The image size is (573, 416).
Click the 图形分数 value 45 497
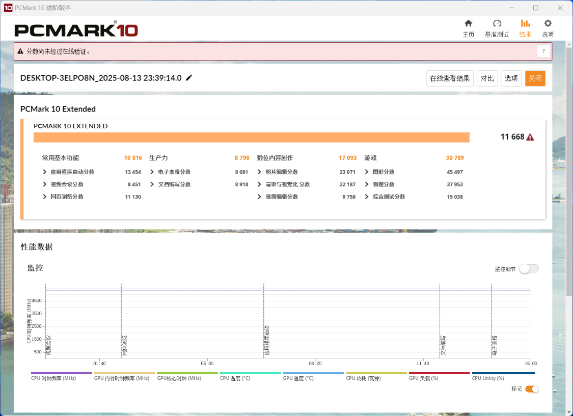pos(455,172)
